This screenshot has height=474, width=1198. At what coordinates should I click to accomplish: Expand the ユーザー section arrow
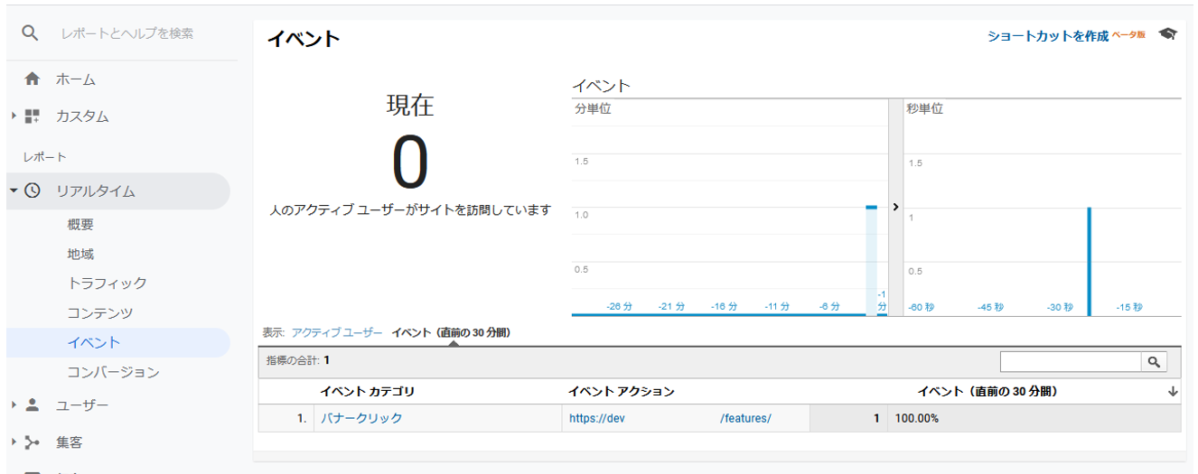14,405
